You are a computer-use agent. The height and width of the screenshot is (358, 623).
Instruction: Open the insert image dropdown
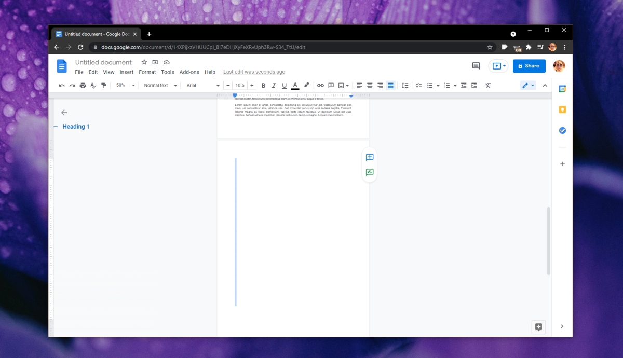pyautogui.click(x=344, y=86)
